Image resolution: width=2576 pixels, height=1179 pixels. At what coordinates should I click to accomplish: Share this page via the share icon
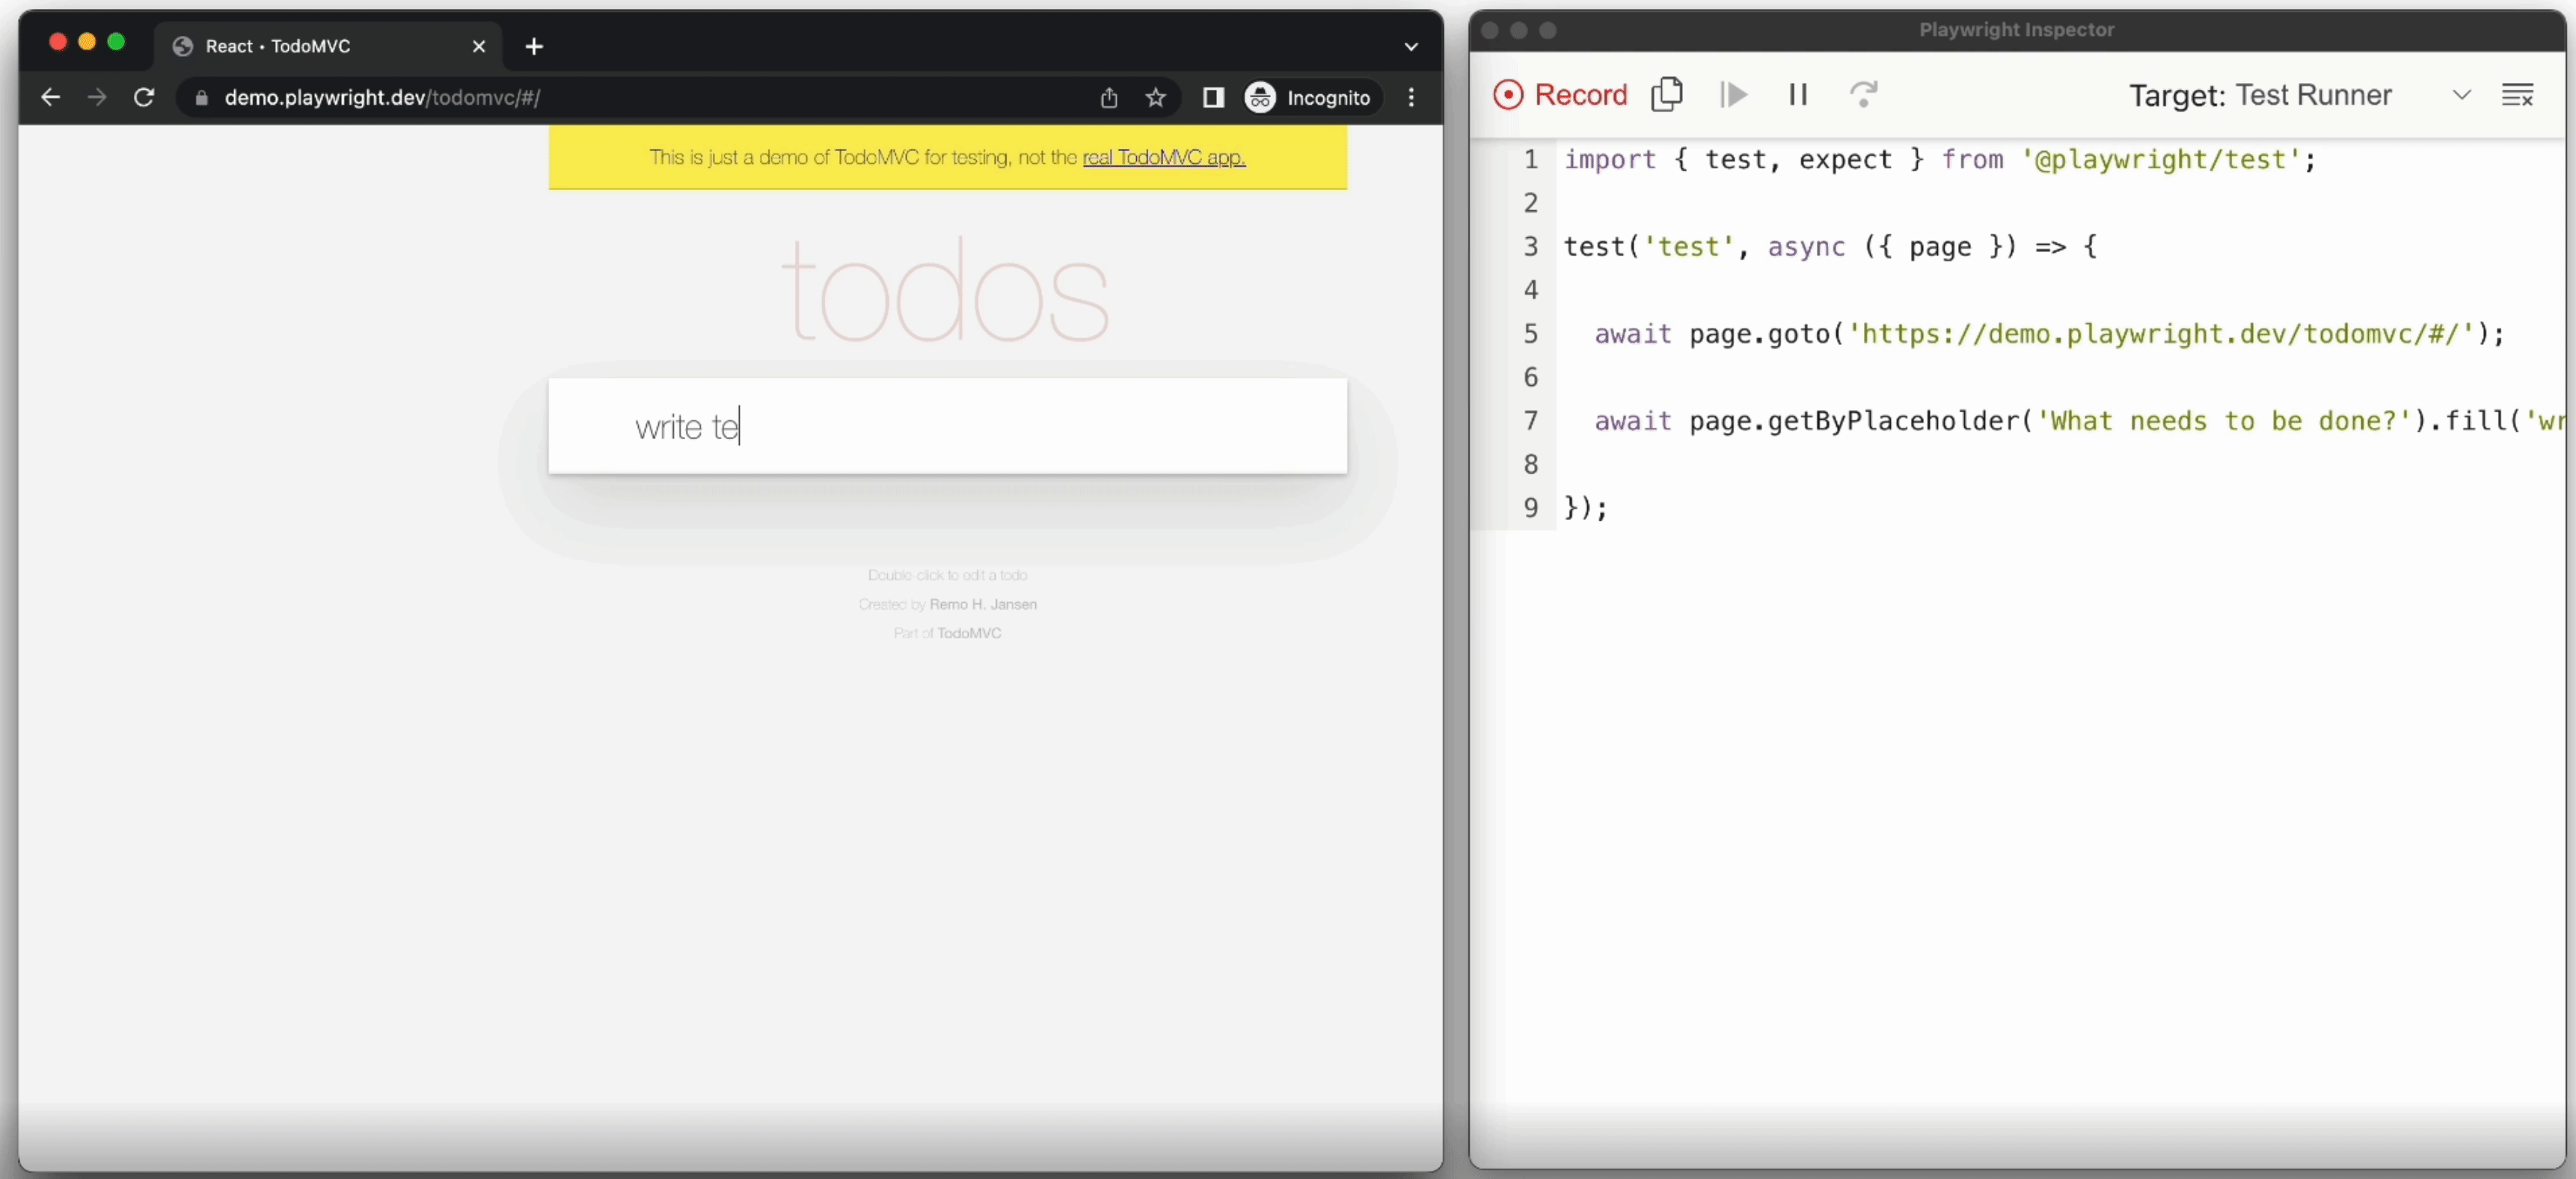point(1108,97)
